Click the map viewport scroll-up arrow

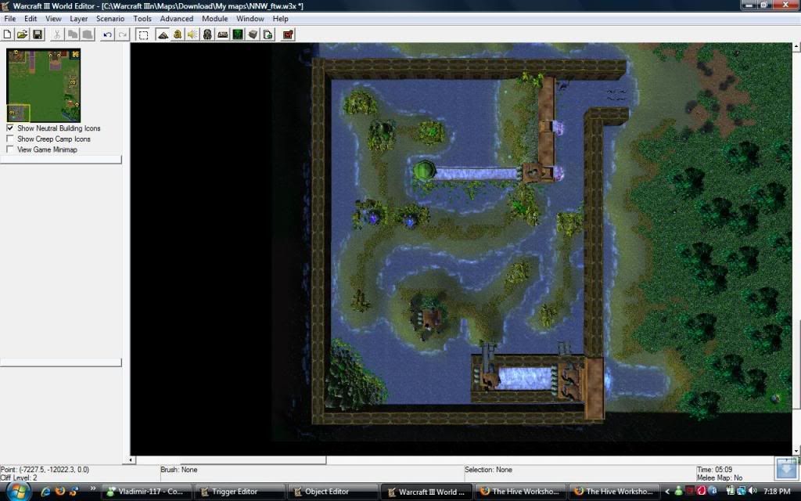tap(796, 46)
